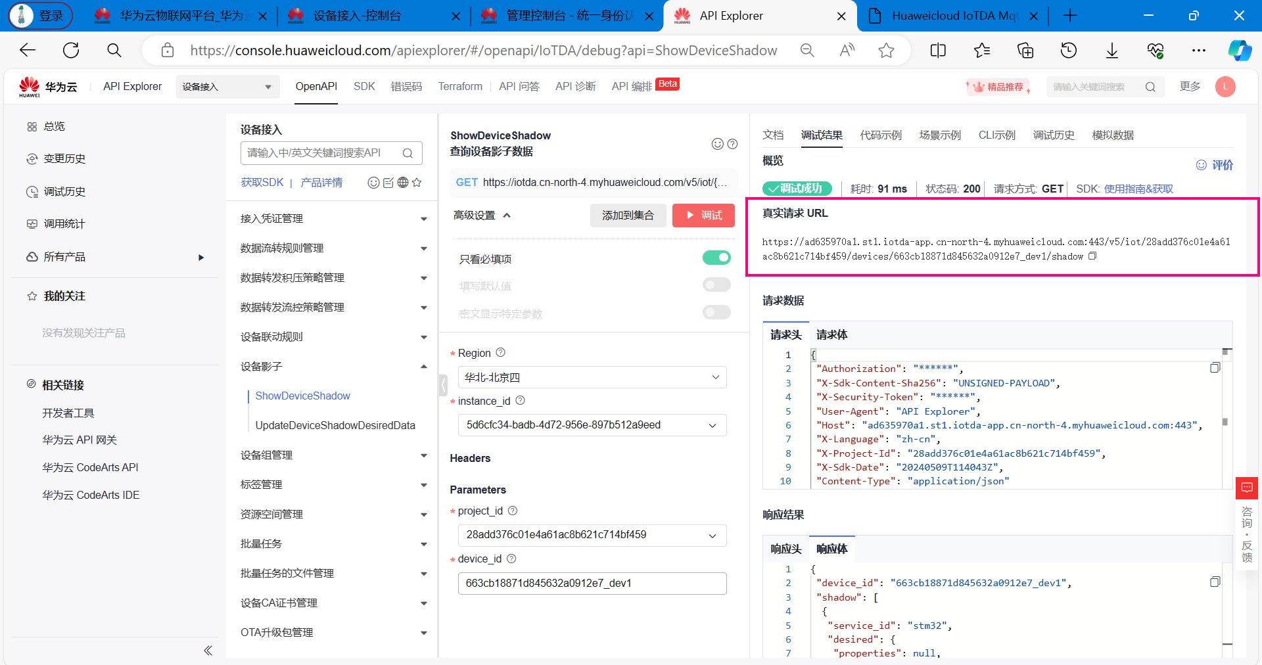
Task: Open the browser split screen view
Action: pos(938,51)
